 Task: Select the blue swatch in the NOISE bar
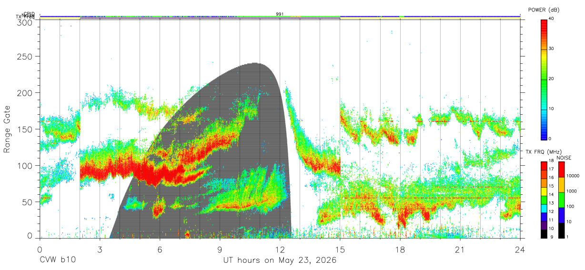[x=562, y=214]
